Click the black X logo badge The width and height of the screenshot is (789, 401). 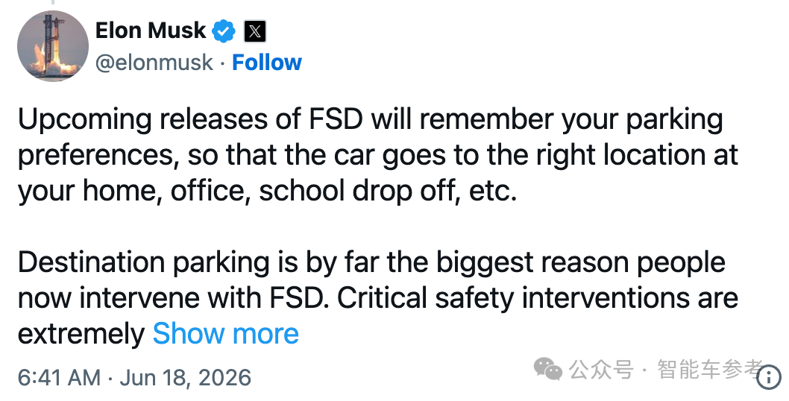[255, 32]
